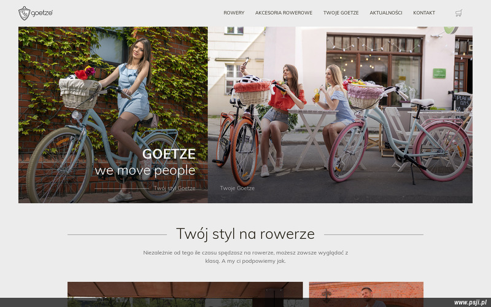The image size is (491, 307).
Task: Go to AKTUALNOŚCI page
Action: (x=386, y=13)
